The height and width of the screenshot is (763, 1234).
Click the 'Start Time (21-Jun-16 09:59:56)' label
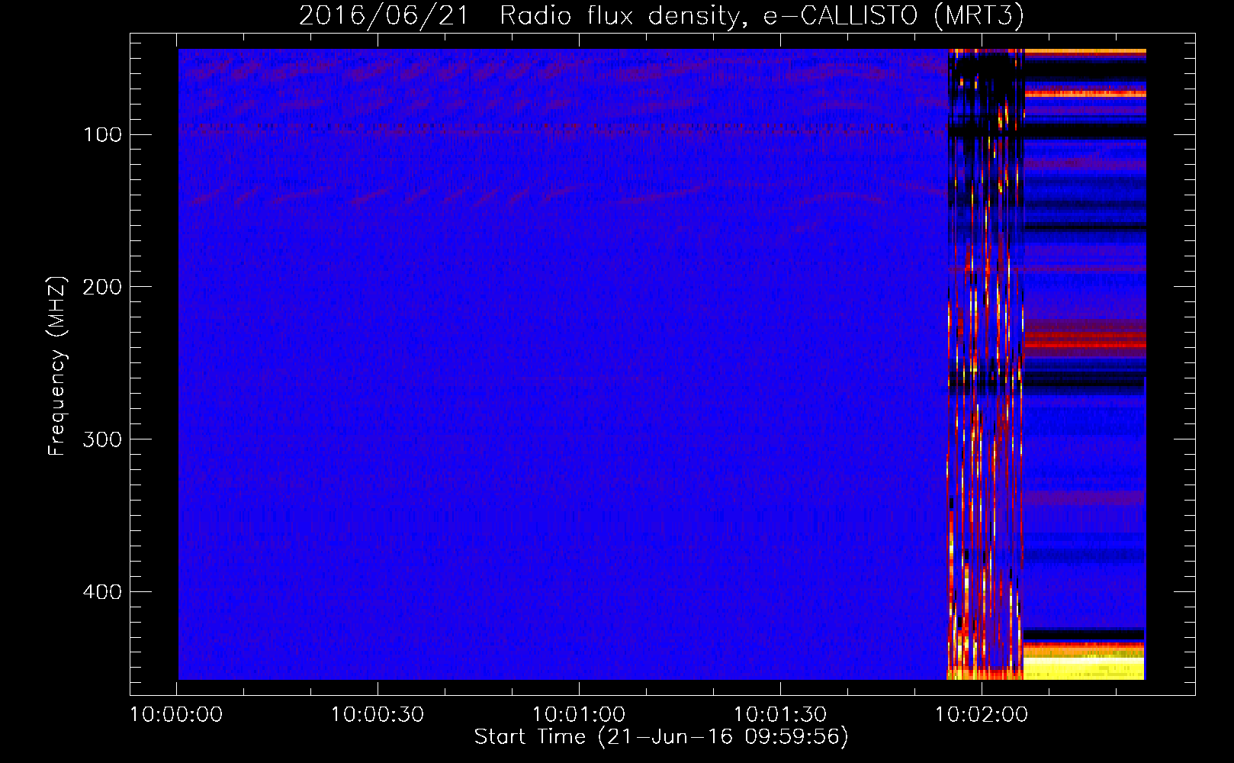click(661, 737)
